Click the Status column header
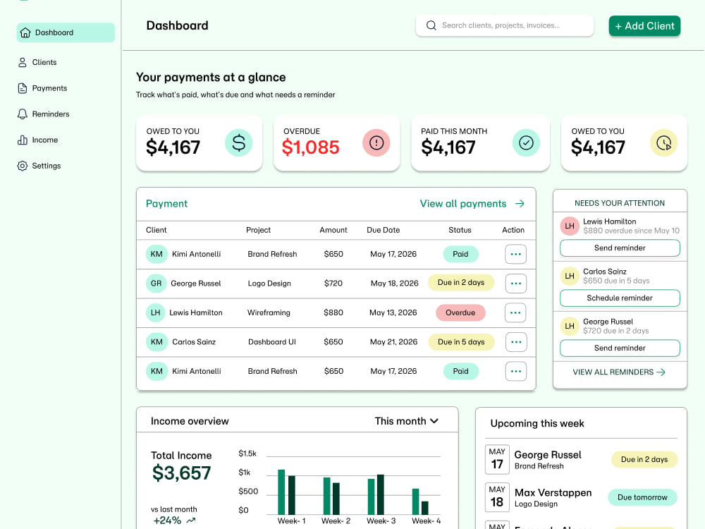 pyautogui.click(x=460, y=230)
